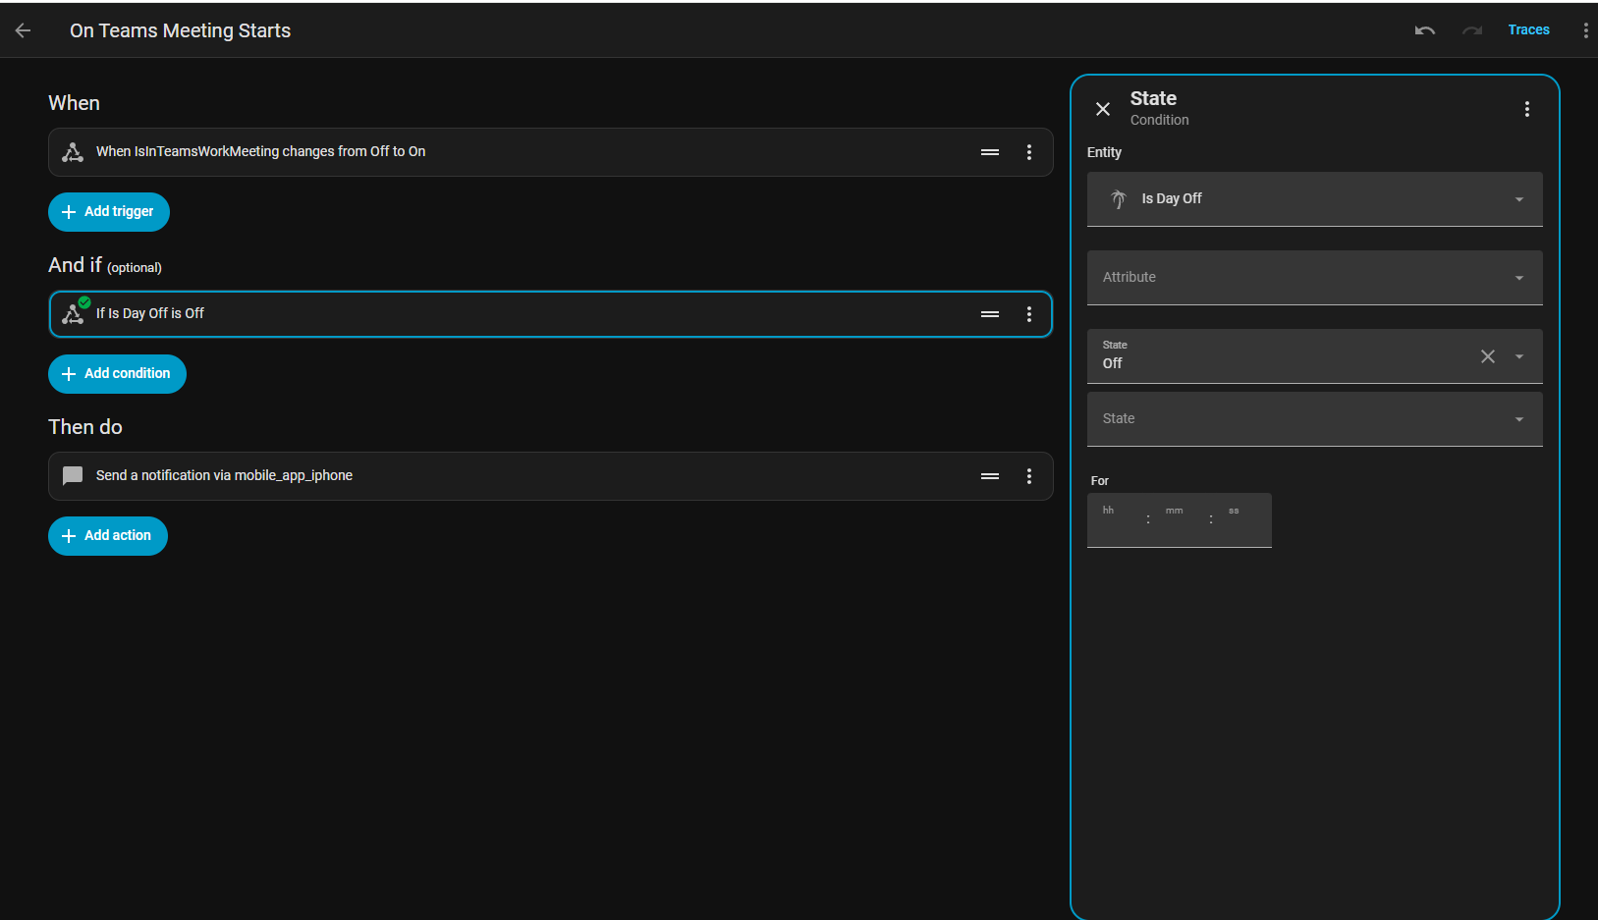Viewport: 1598px width, 920px height.
Task: Clear the Off state value
Action: tap(1488, 356)
